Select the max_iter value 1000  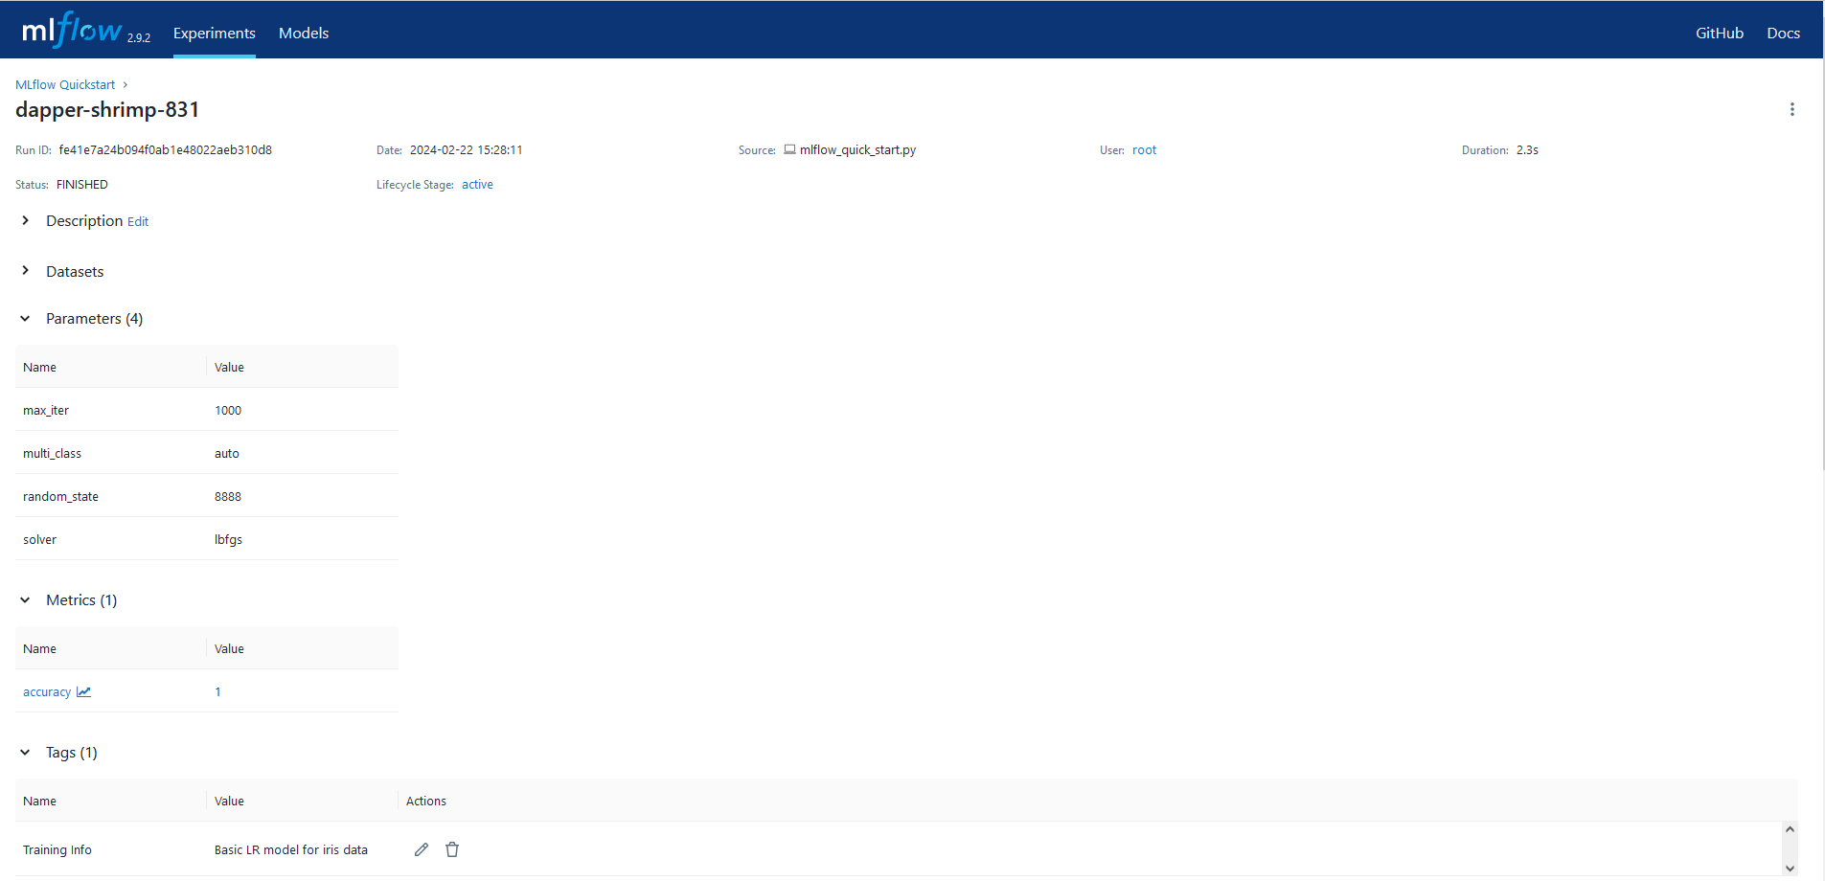tap(228, 410)
